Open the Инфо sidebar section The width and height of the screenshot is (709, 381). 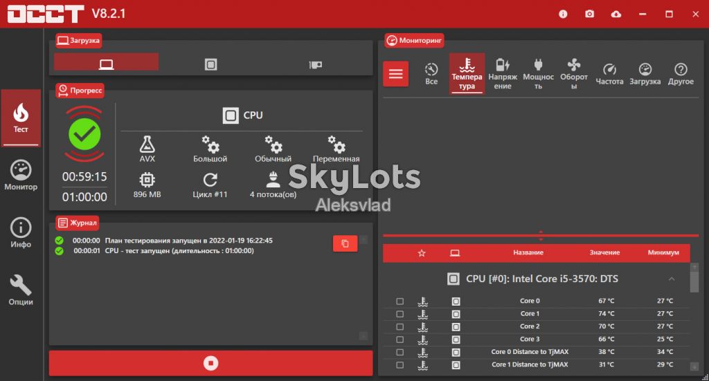[21, 233]
